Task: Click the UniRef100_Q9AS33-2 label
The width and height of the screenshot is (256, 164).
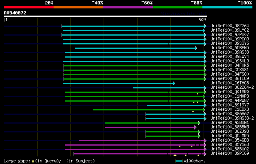Action: click(x=232, y=118)
